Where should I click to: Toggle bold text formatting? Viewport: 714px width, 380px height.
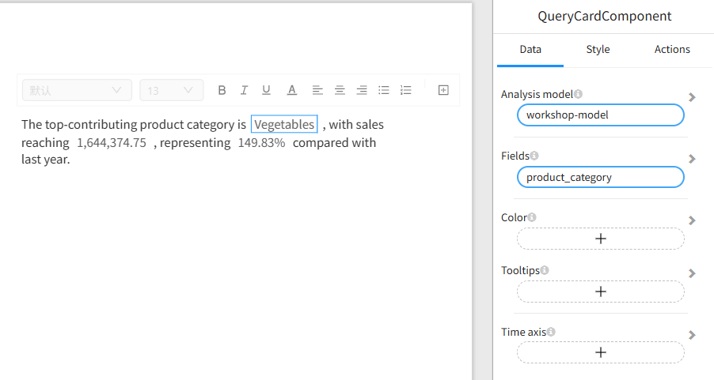click(222, 90)
